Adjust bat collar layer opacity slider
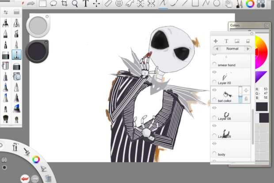 240,95
